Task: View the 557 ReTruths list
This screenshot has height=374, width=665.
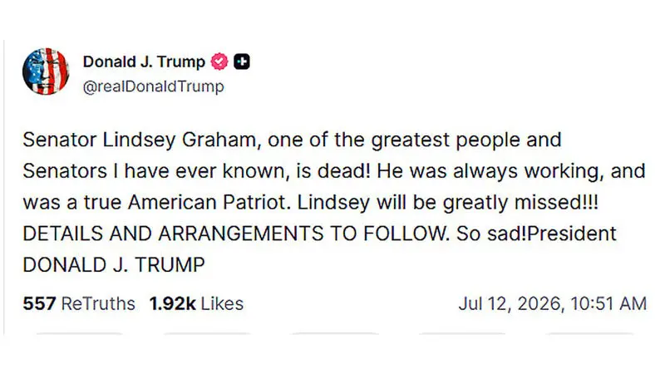Action: pos(79,303)
